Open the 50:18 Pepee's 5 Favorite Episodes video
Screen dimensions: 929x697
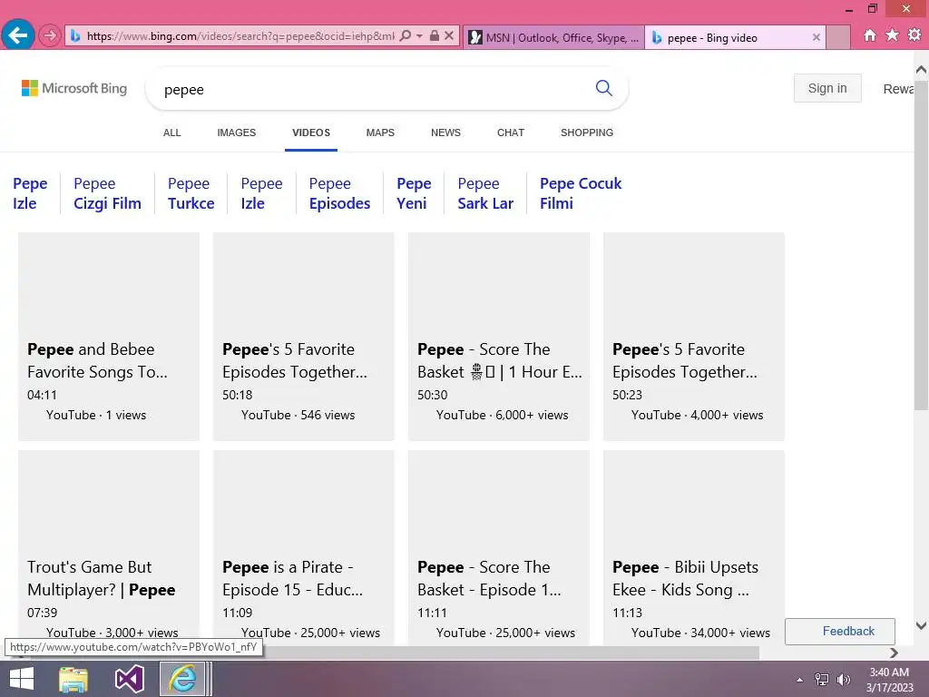(303, 337)
